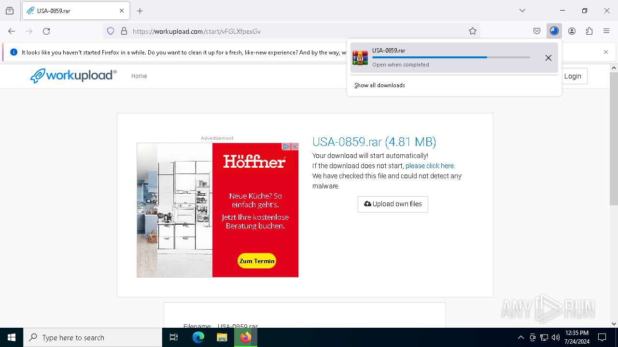Click the Firefox taskbar icon
The width and height of the screenshot is (618, 347).
[x=246, y=337]
